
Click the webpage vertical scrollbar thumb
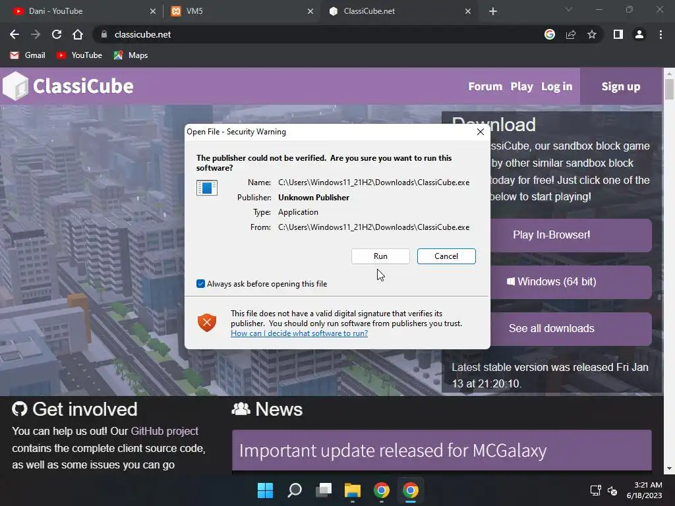click(x=670, y=90)
